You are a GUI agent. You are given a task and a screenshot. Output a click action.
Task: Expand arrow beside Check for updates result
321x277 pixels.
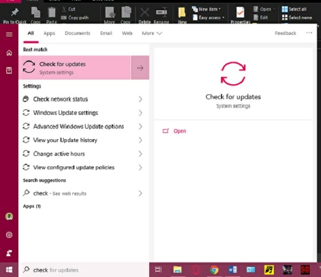[x=140, y=68]
